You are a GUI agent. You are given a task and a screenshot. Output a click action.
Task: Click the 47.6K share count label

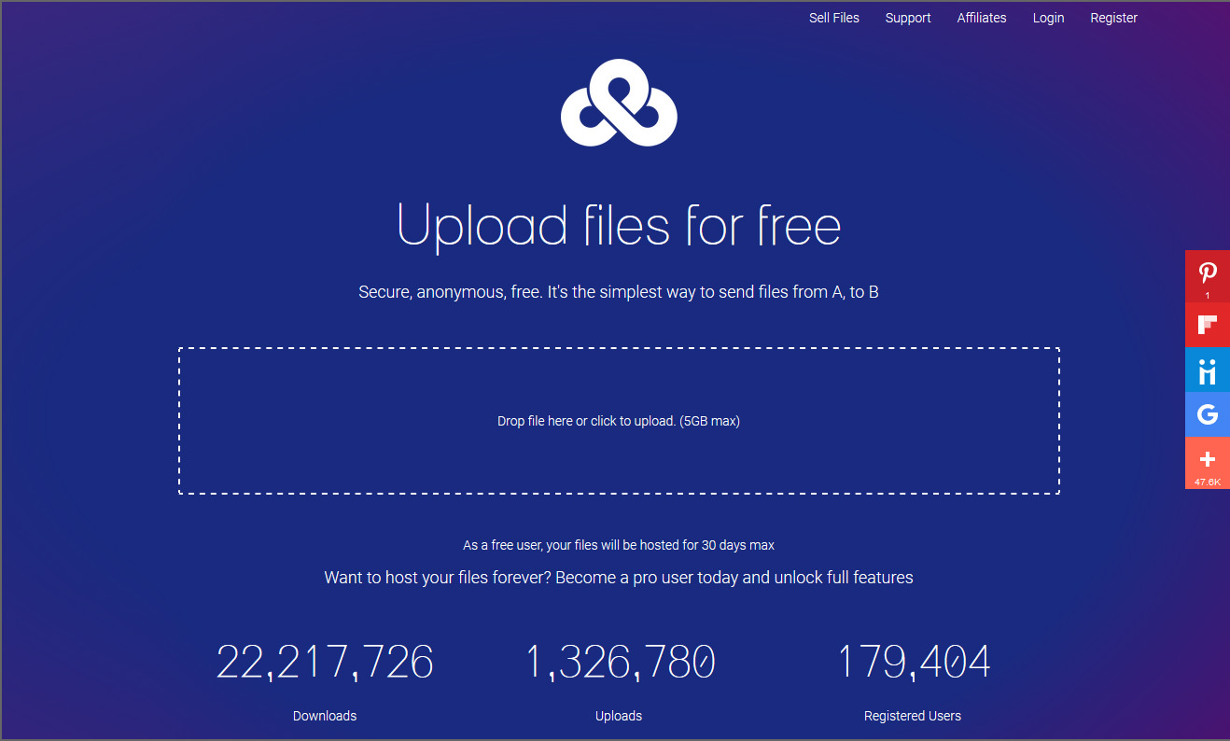1207,481
